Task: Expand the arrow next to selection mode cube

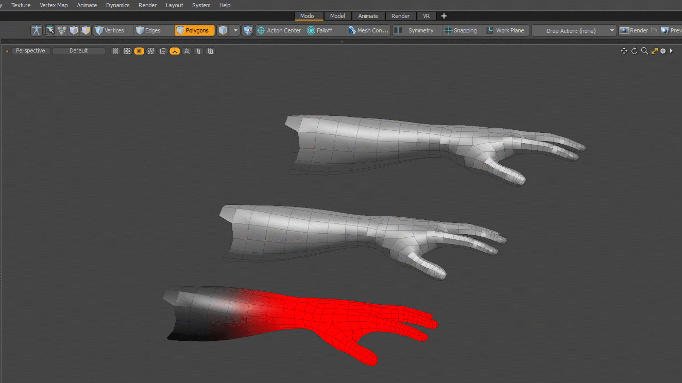Action: [x=236, y=30]
